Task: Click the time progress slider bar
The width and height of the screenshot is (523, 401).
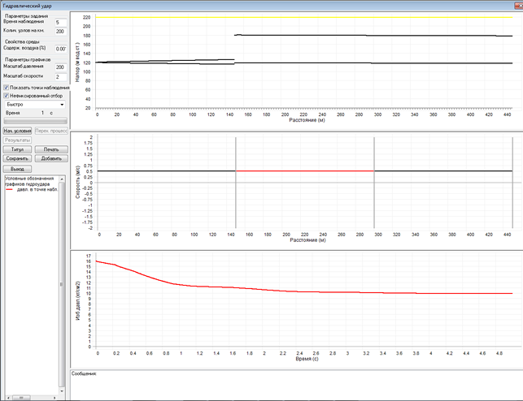Action: coord(34,122)
